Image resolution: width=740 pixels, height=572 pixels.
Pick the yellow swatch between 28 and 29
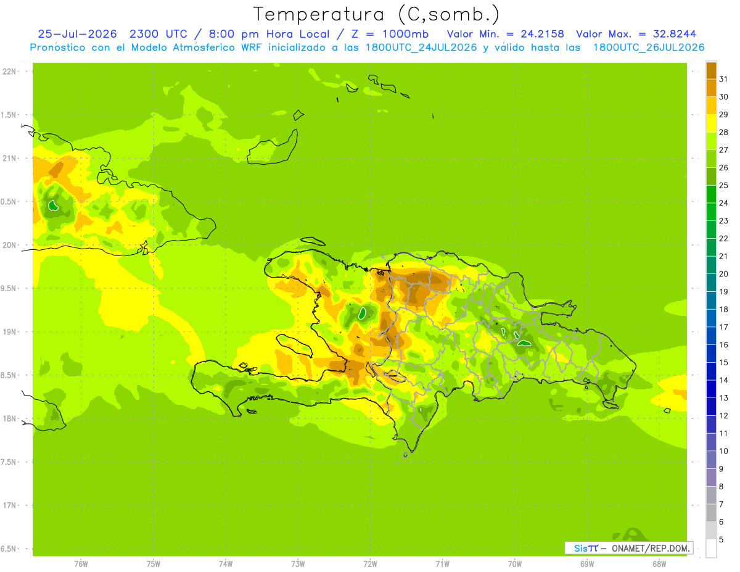(x=711, y=123)
